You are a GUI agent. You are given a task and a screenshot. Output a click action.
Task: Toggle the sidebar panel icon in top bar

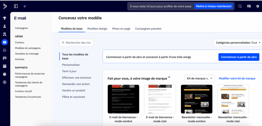16,6
